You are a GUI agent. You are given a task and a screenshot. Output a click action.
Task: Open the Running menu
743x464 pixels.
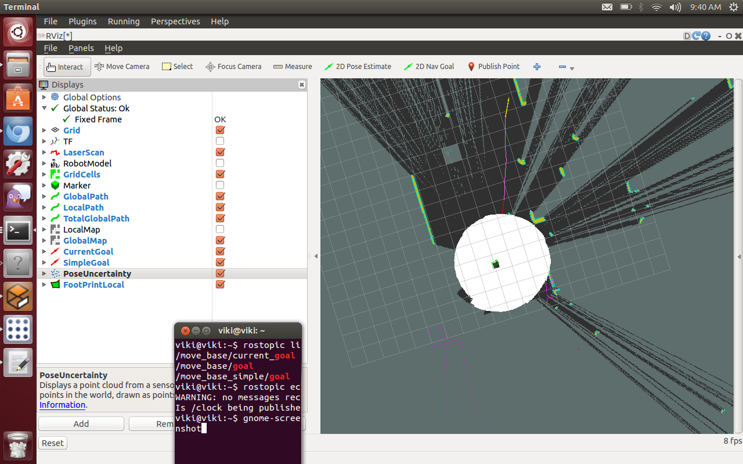pyautogui.click(x=124, y=21)
